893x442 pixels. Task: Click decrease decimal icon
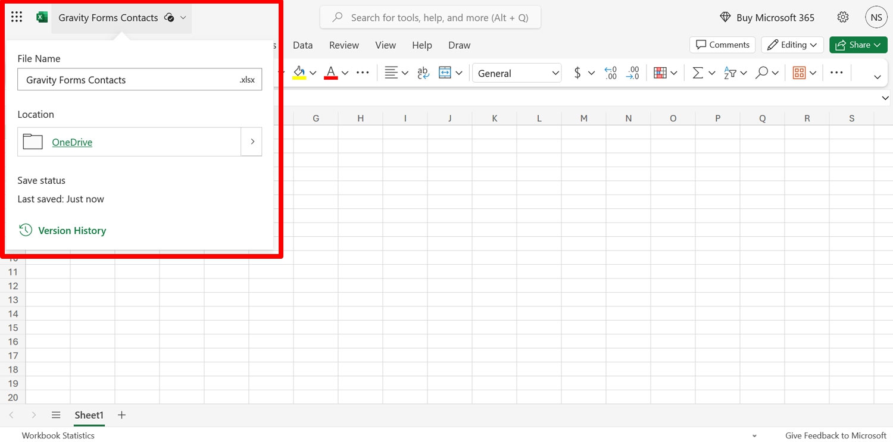pyautogui.click(x=633, y=73)
